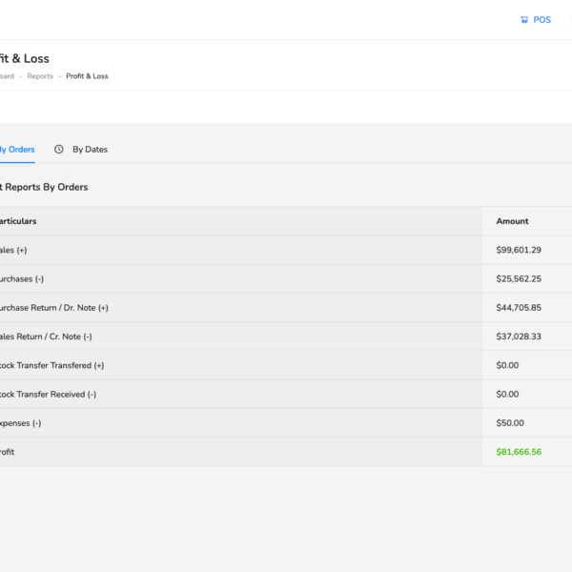Select the $25,562.25 purchases amount
Screen dimensions: 572x572
(x=519, y=278)
